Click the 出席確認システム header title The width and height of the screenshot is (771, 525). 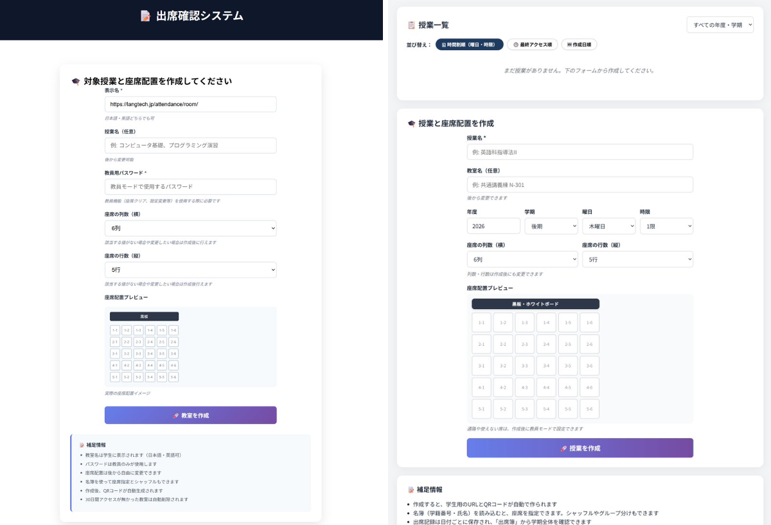[200, 16]
